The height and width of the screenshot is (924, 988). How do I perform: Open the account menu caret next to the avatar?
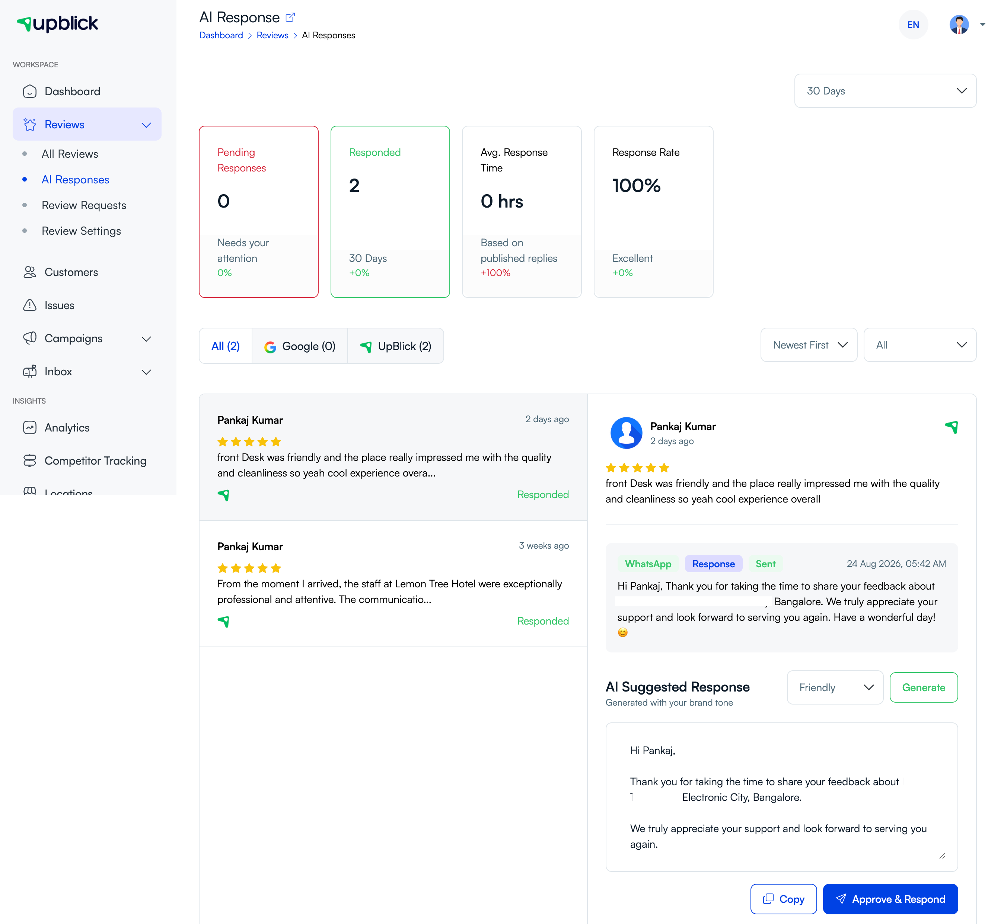point(982,24)
